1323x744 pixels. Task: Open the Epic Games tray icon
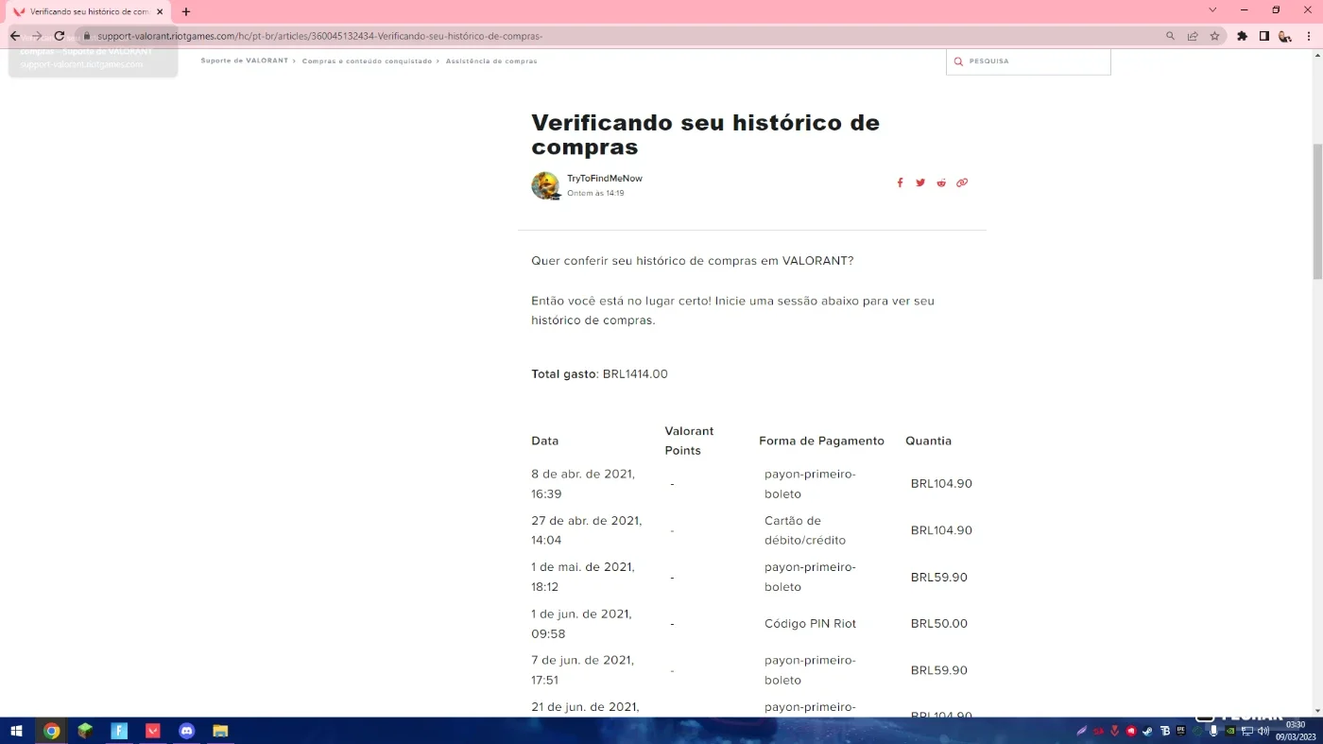[1181, 730]
